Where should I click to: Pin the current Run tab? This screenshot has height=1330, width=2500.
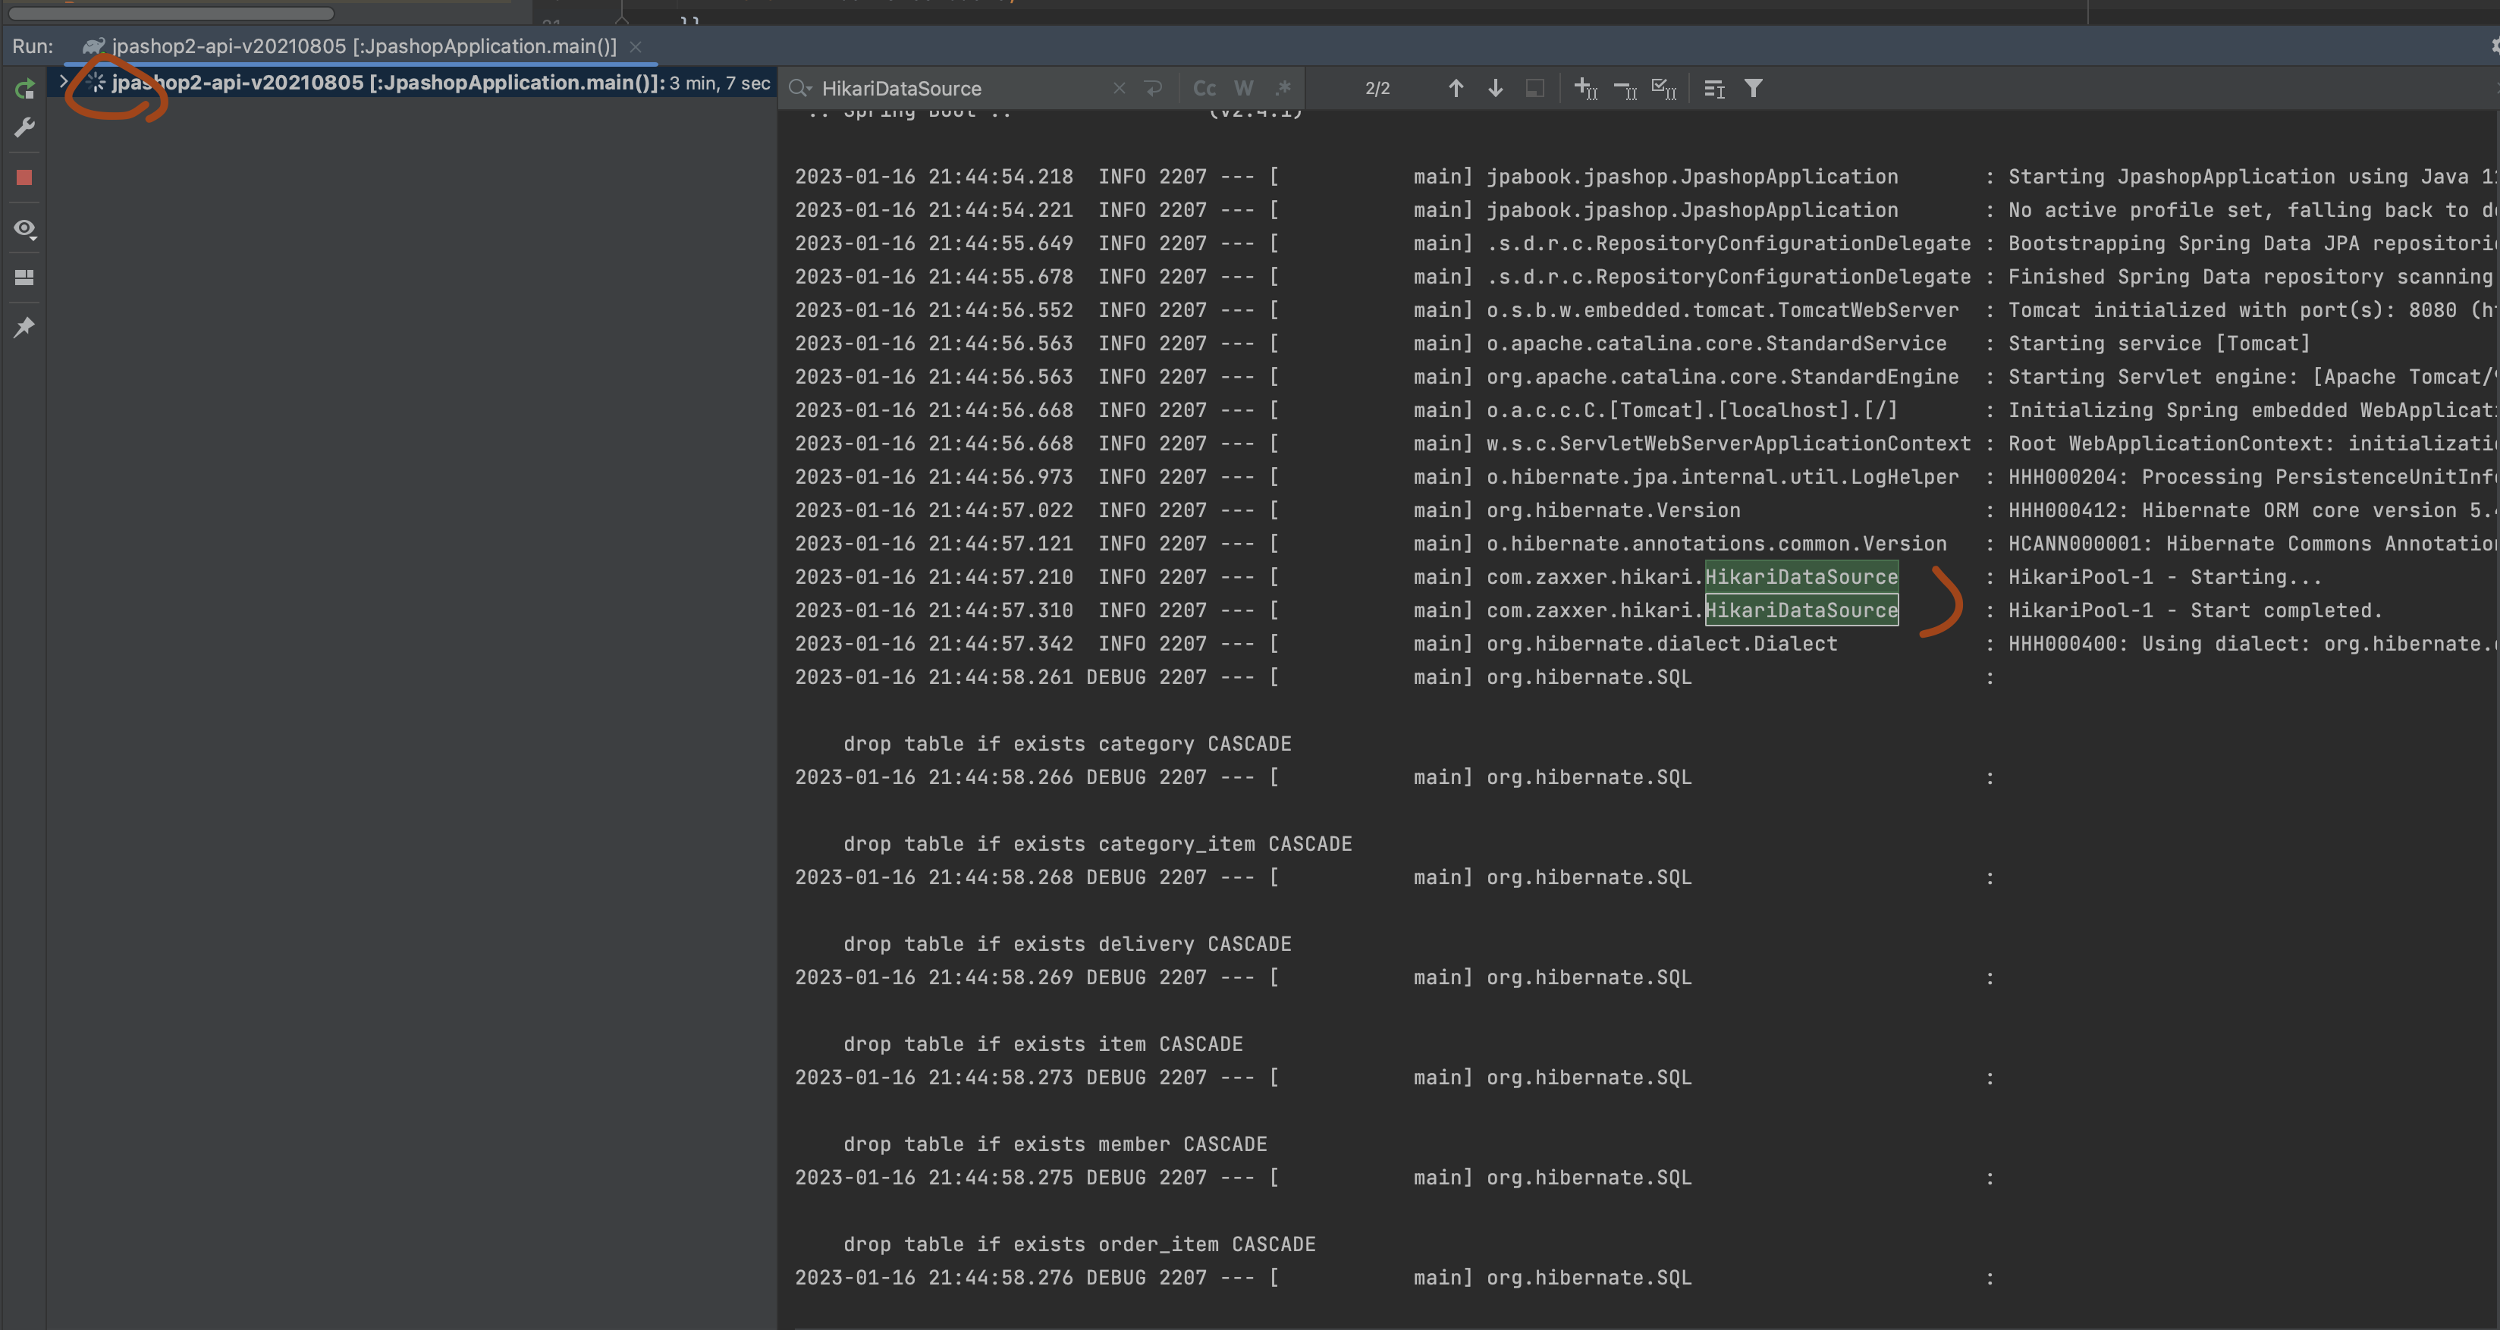point(25,327)
